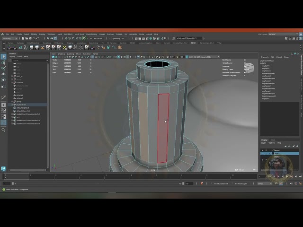Open the Workspace General dropdown
Image resolution: width=303 pixels, height=227 pixels.
click(283, 34)
